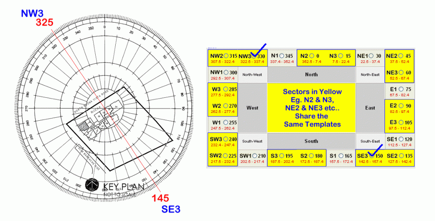
Task: Click the north arrow icon beside KEY PLAN
Action: pos(91,185)
